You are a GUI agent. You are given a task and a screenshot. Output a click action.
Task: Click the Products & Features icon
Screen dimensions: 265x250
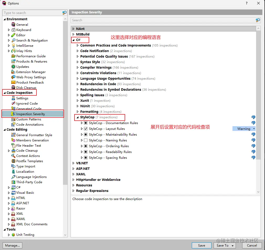pyautogui.click(x=13, y=61)
